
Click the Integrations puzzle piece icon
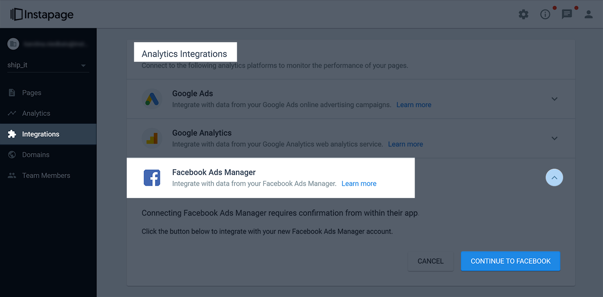pyautogui.click(x=12, y=134)
